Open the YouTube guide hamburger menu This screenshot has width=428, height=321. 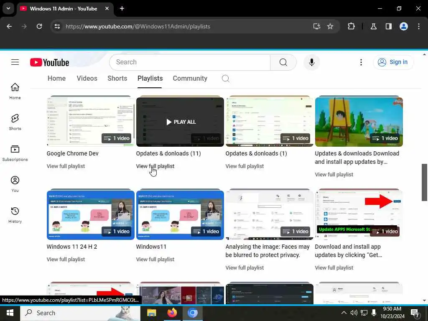point(15,62)
